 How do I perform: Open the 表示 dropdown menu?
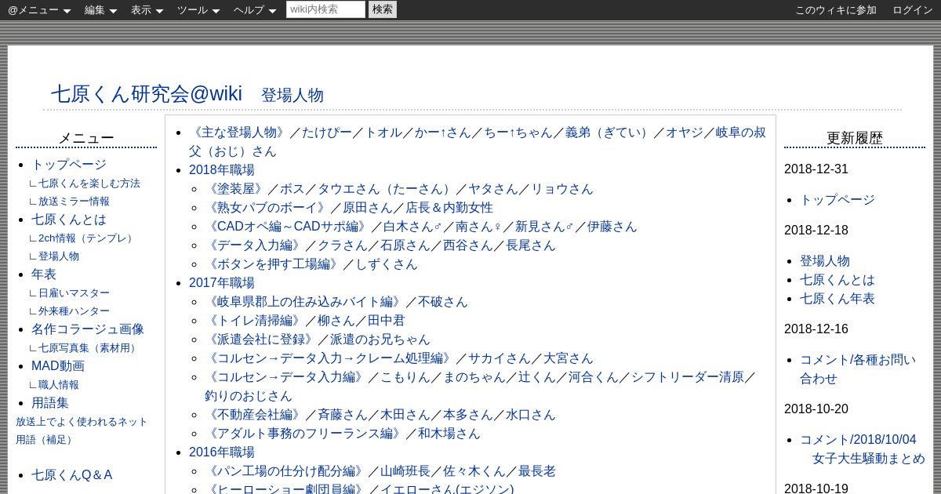[x=147, y=10]
